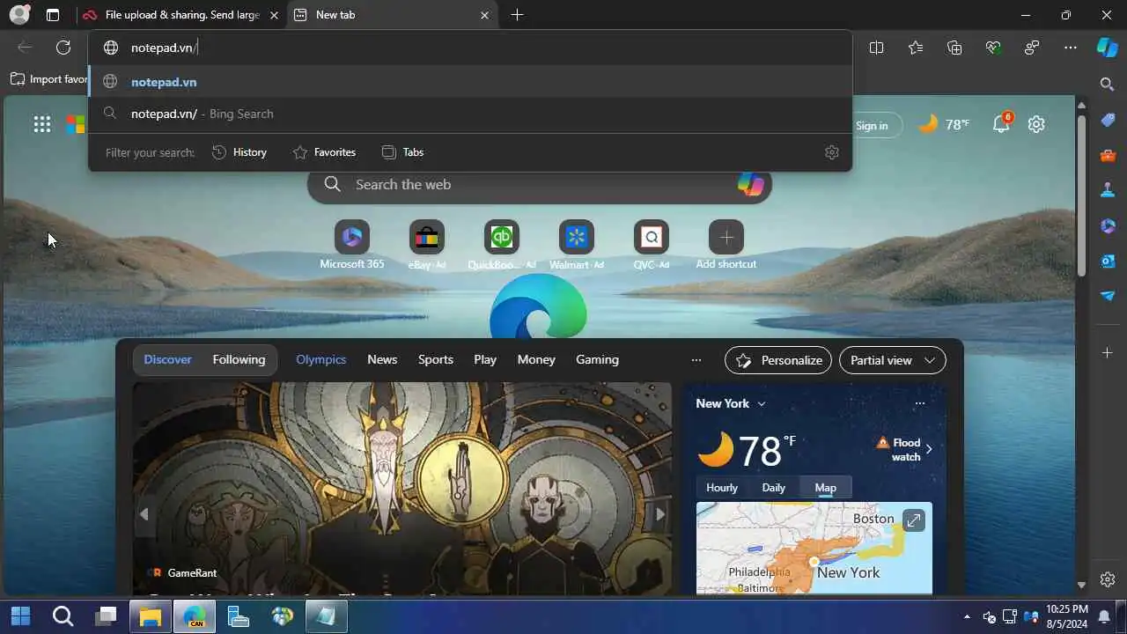Click the address bar text field

point(470,48)
